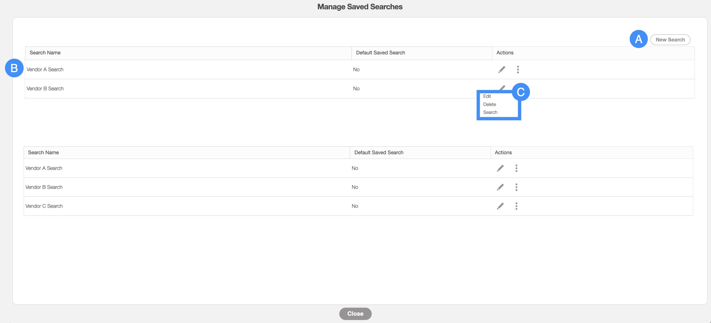
Task: Click the blue B annotation marker
Action: (14, 68)
